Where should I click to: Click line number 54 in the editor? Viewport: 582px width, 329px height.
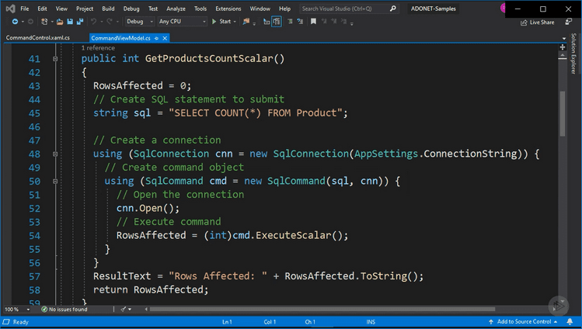point(34,236)
